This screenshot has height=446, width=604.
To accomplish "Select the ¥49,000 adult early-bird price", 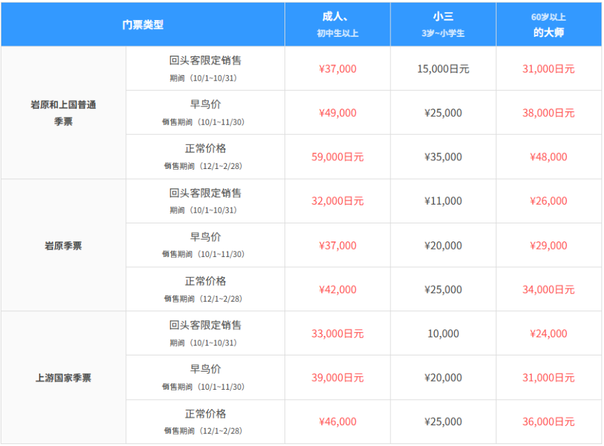I will (338, 113).
